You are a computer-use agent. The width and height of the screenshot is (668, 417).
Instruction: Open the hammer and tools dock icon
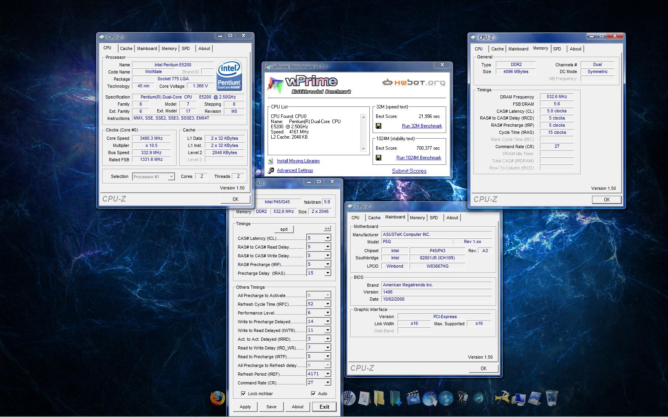click(502, 398)
